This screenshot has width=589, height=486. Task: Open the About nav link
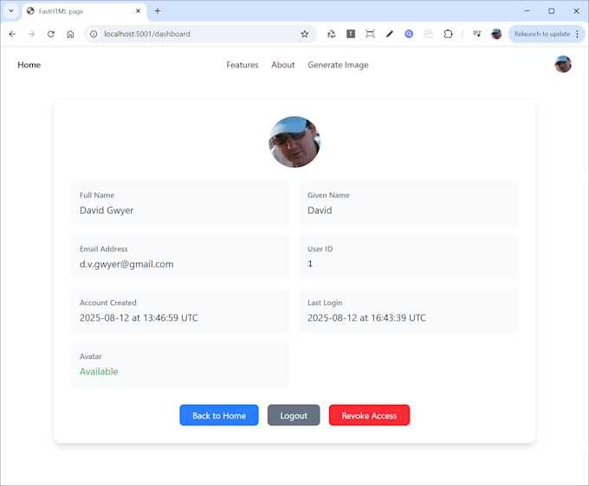pos(283,65)
